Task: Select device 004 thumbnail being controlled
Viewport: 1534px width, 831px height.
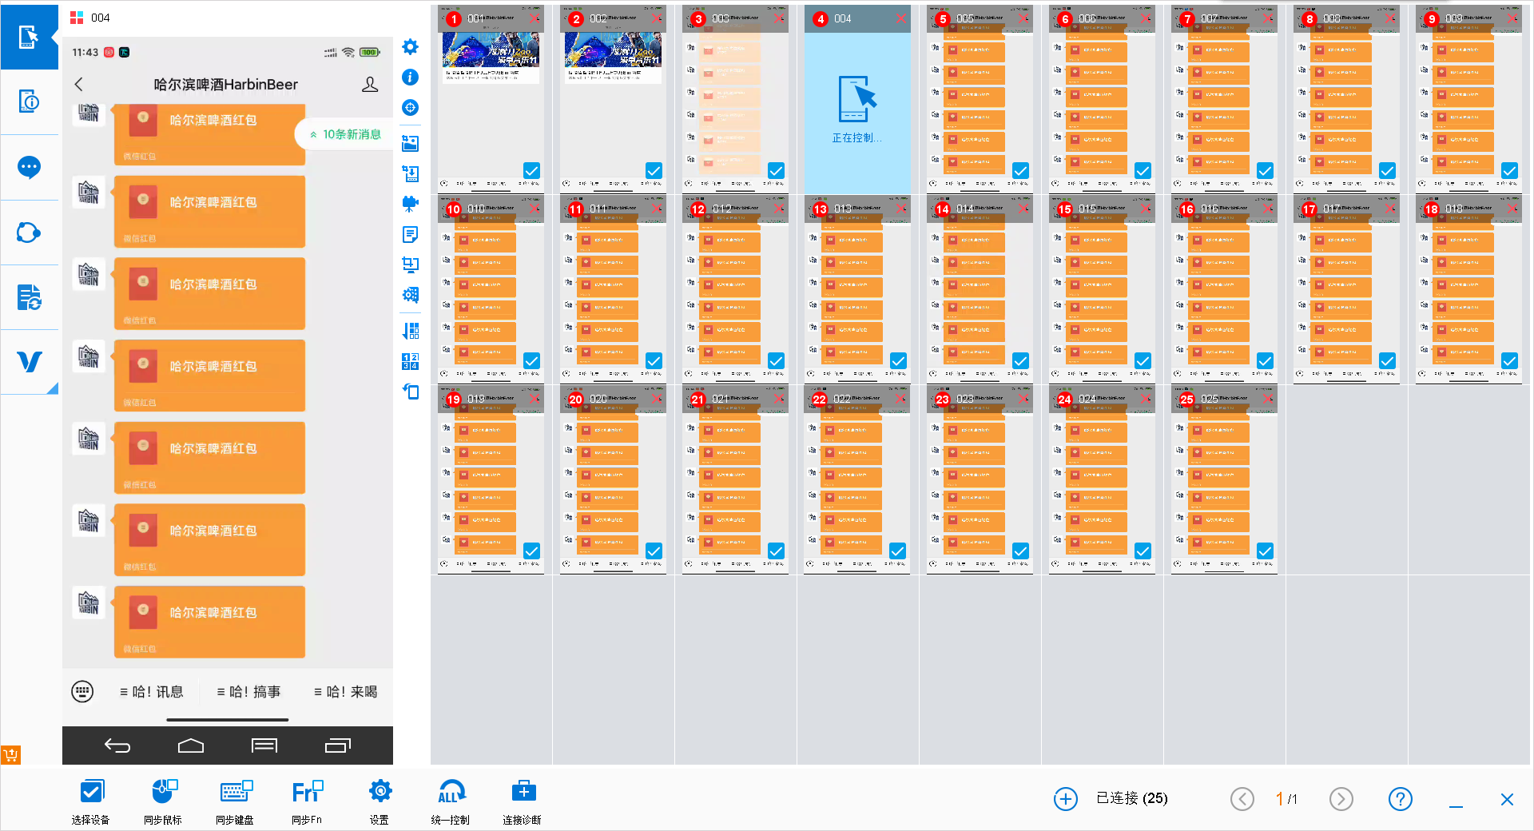Action: [857, 99]
